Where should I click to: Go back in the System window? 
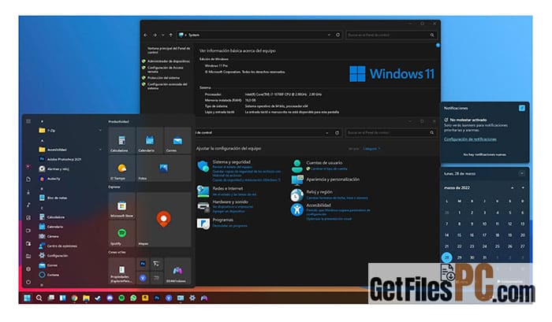click(145, 35)
